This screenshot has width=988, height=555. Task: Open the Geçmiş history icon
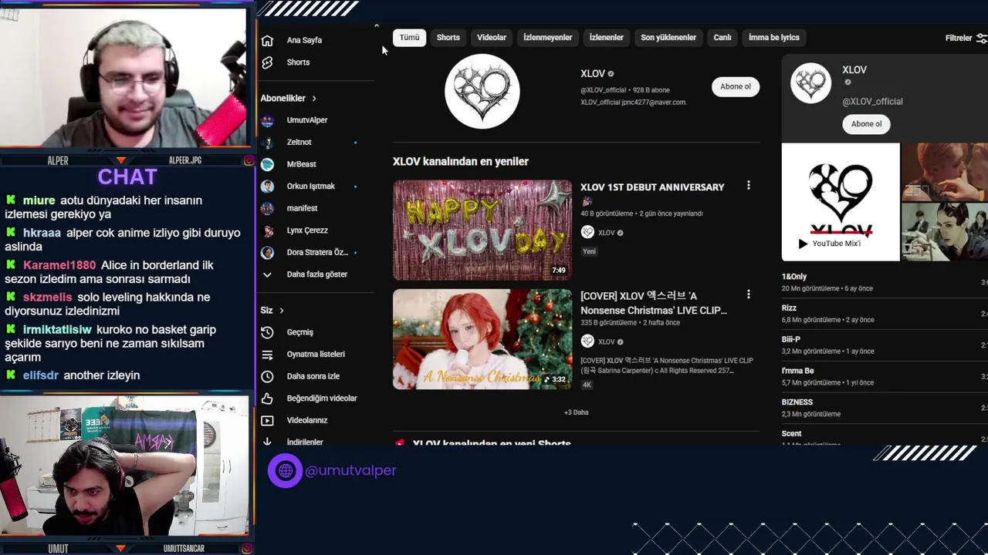click(x=267, y=332)
